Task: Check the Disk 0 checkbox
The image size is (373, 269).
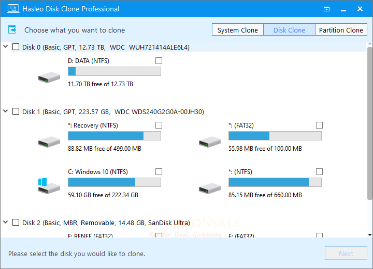Action: click(16, 47)
